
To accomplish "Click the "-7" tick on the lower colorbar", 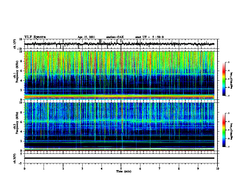I will (228, 147).
